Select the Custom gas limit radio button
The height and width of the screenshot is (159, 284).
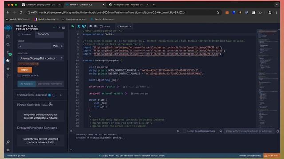pos(19,34)
